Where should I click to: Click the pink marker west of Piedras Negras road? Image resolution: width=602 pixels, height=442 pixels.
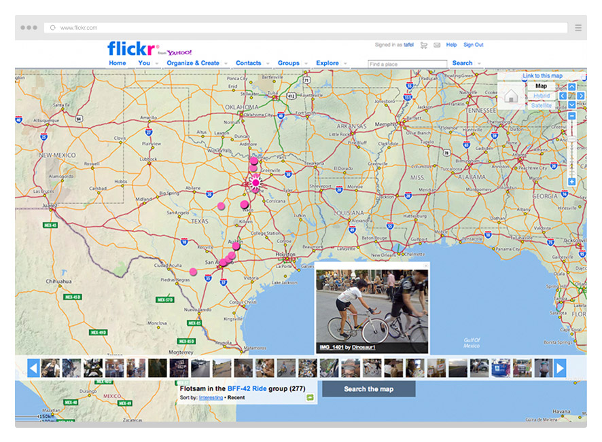[x=193, y=272]
